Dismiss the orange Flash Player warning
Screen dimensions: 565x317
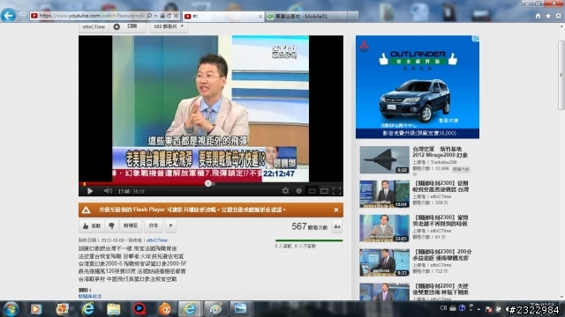point(335,210)
